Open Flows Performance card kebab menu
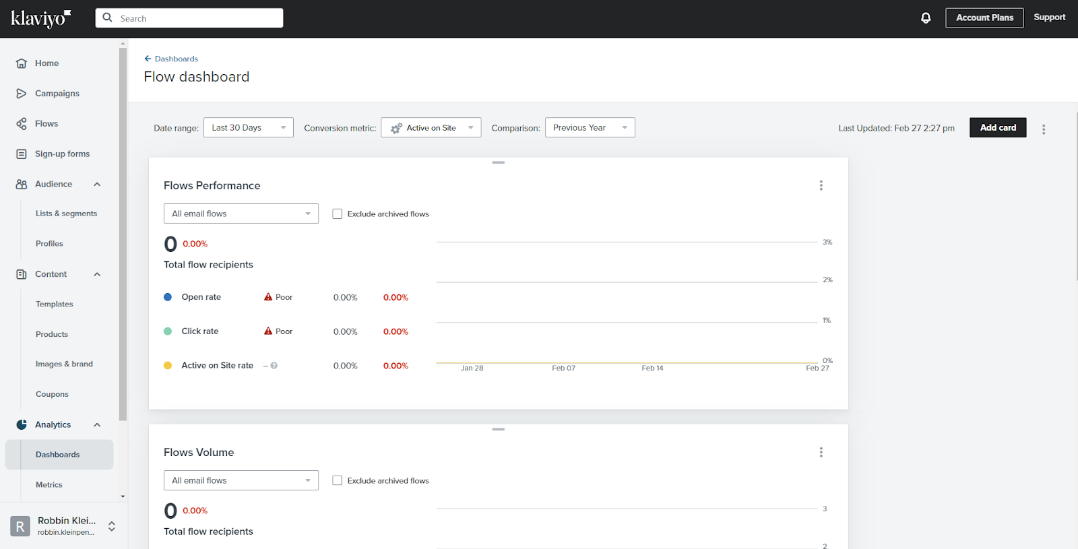This screenshot has height=549, width=1078. 821,185
